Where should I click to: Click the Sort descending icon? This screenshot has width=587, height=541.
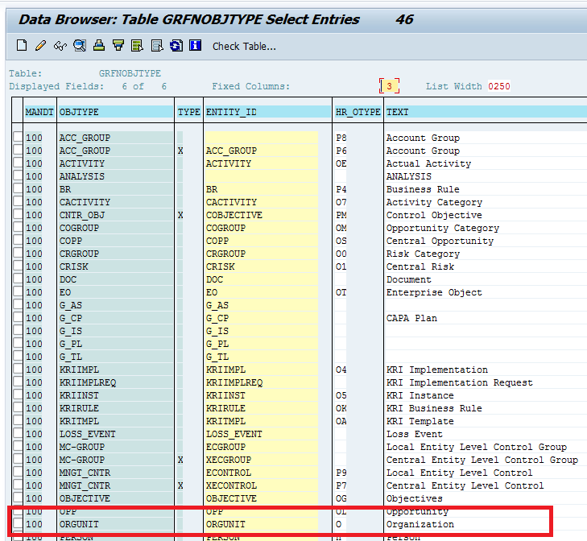pyautogui.click(x=118, y=46)
